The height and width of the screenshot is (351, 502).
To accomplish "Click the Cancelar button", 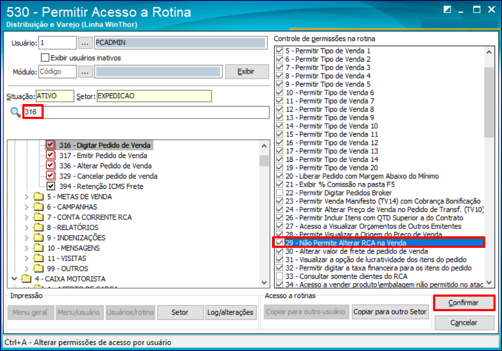I will tap(464, 322).
